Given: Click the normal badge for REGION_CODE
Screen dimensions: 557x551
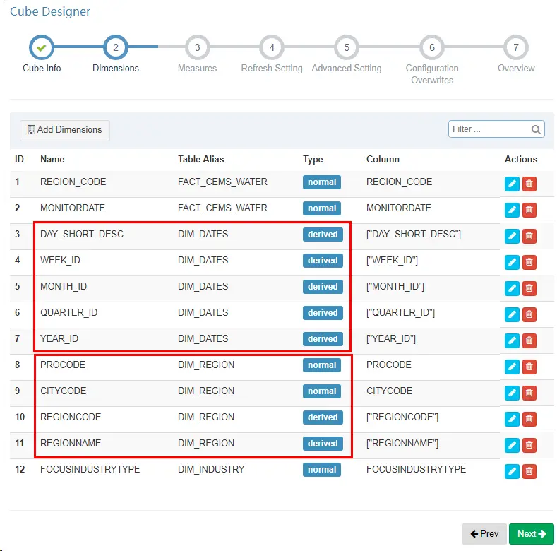Looking at the screenshot, I should click(x=321, y=182).
